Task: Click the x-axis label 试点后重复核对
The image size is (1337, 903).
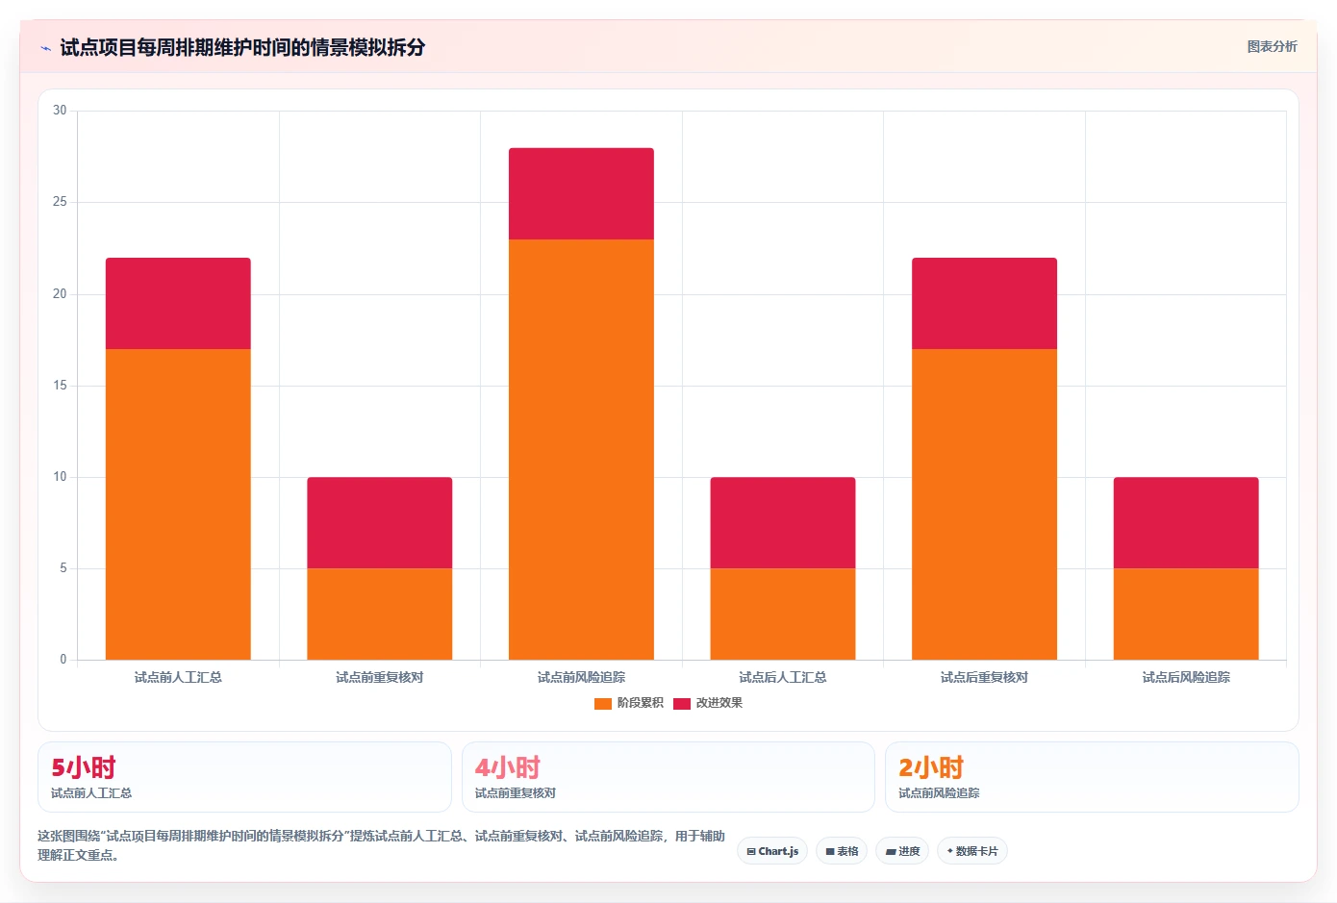Action: point(984,677)
